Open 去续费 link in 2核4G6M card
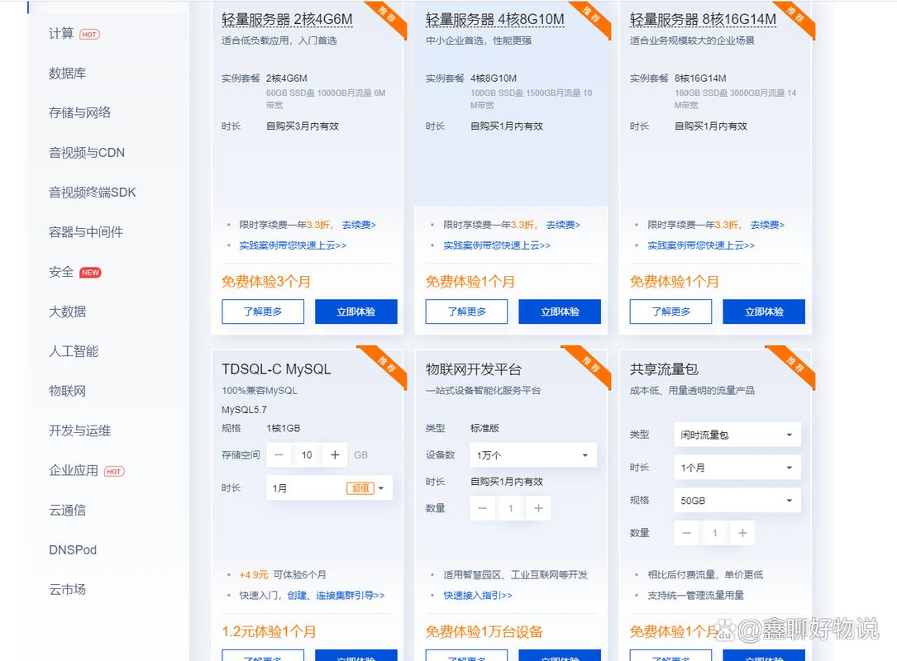Viewport: 897px width, 661px height. (359, 225)
